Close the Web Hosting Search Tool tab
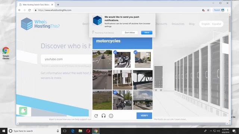 click(x=52, y=5)
